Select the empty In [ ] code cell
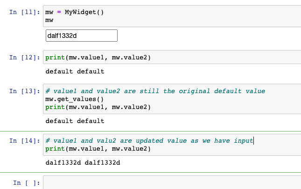The image size is (301, 189). point(172,182)
